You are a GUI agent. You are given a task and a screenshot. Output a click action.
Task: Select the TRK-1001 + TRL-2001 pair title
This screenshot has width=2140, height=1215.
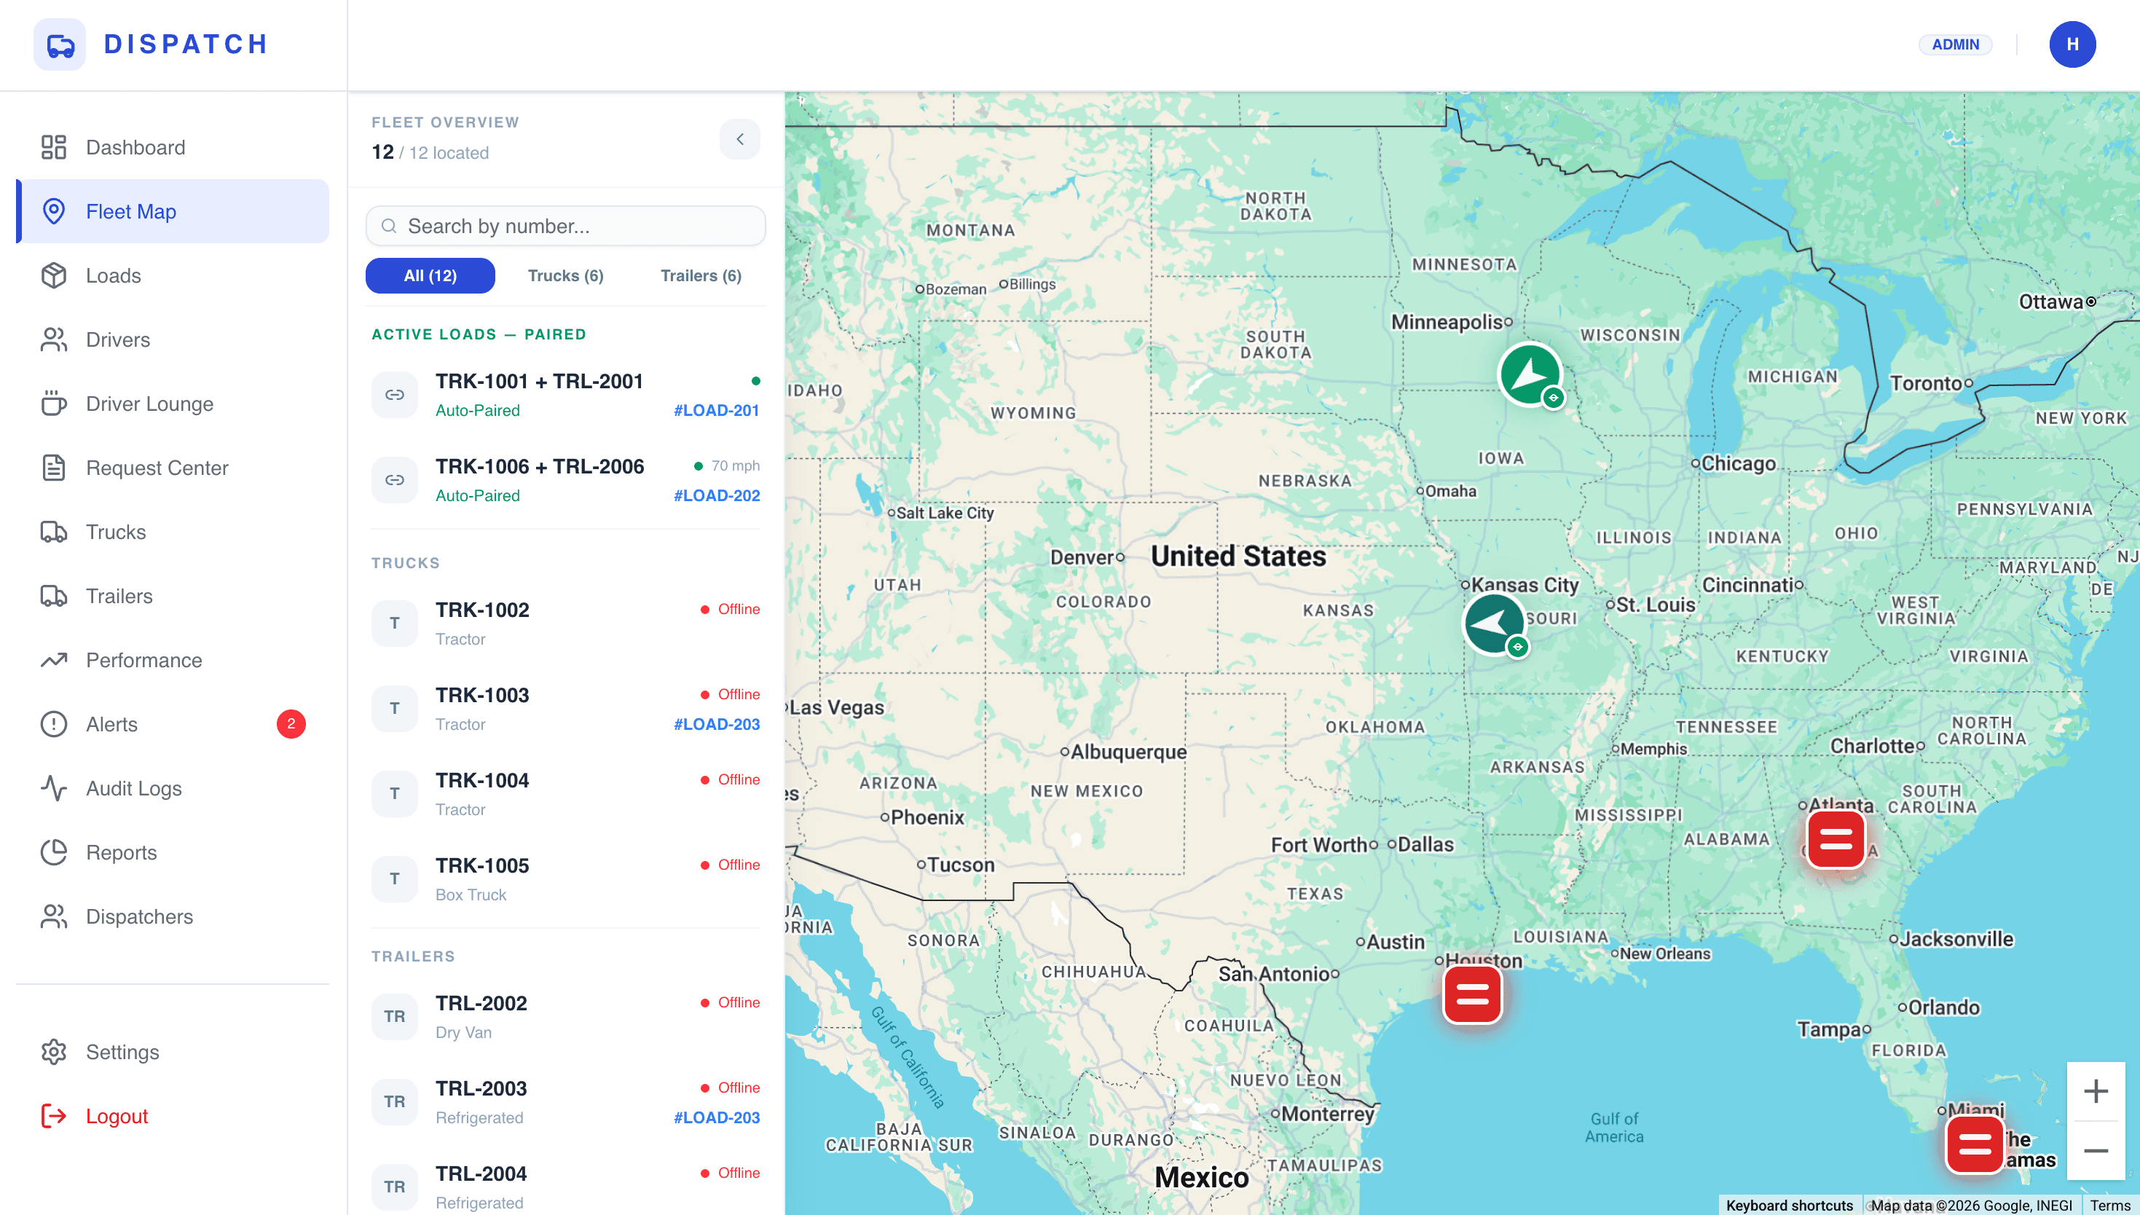click(x=539, y=382)
